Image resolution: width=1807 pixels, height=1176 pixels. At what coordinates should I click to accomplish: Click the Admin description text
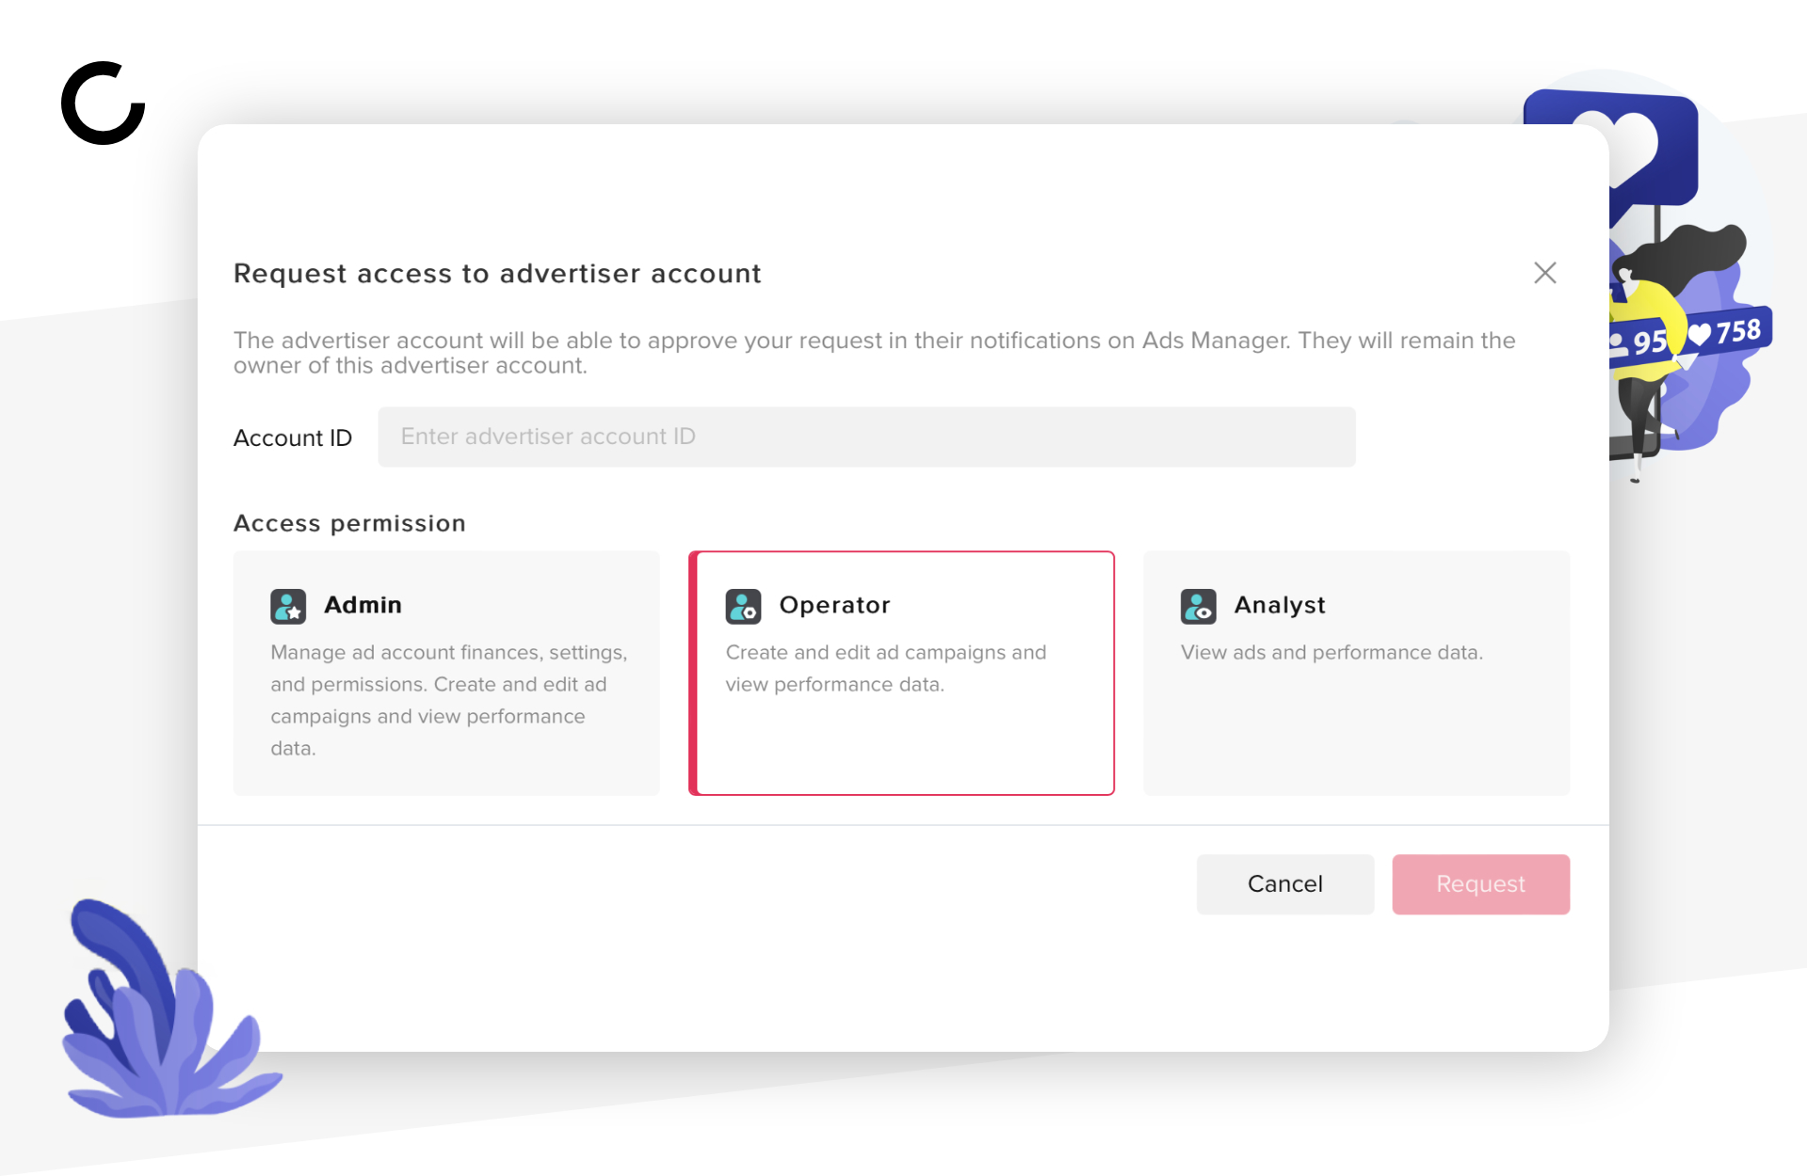tap(449, 700)
